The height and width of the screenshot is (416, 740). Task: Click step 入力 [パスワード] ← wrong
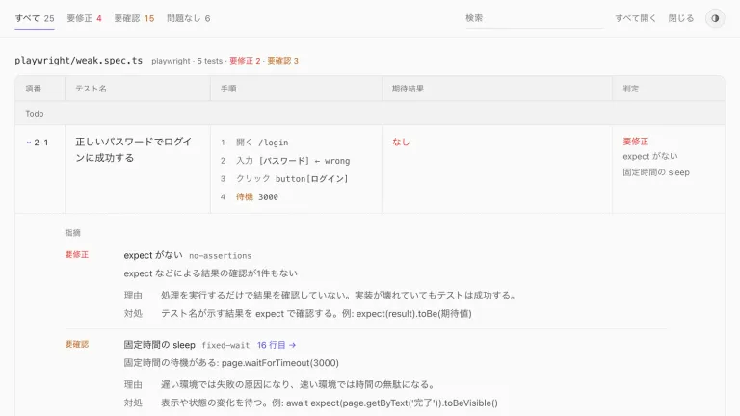coord(293,161)
